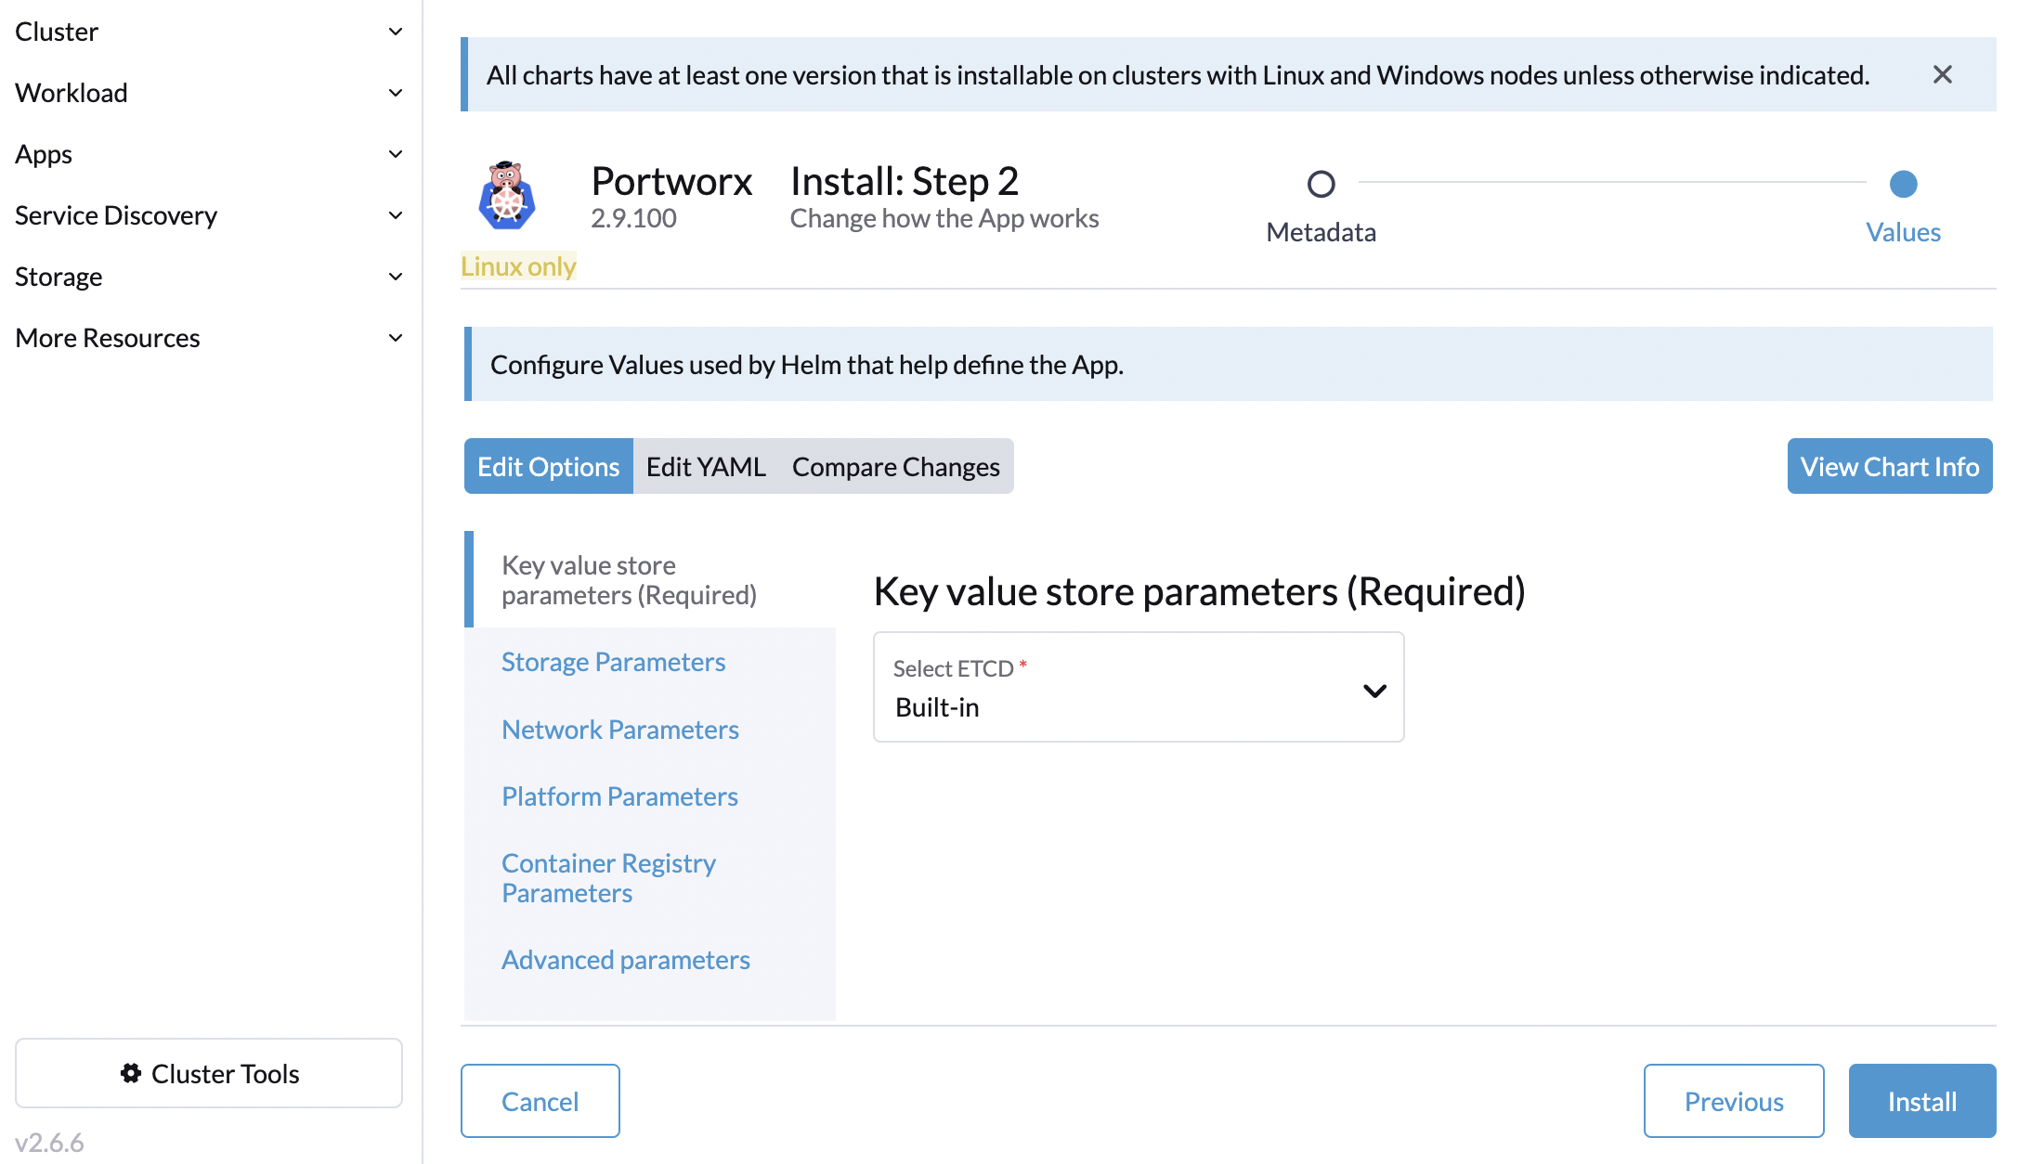Open Key value store parameters section

[x=650, y=579]
